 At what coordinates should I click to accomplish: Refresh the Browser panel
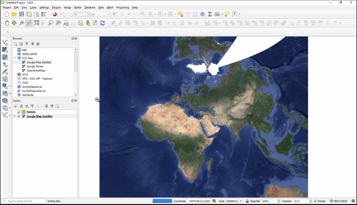tap(21, 44)
